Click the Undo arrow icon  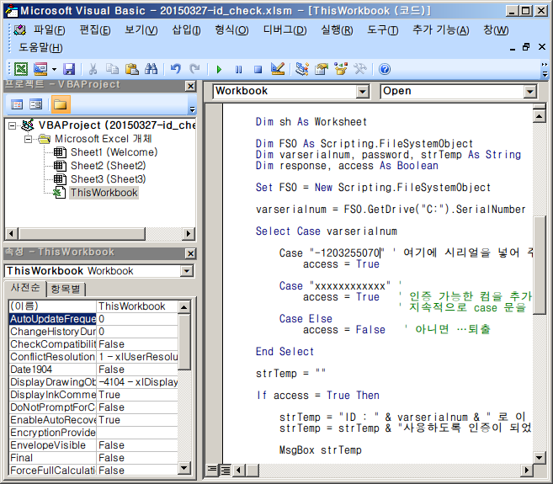click(176, 69)
